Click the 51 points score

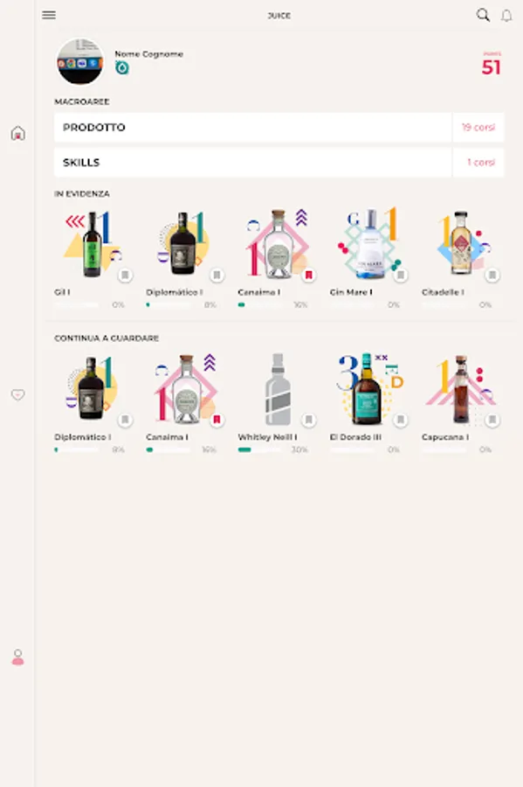click(491, 67)
